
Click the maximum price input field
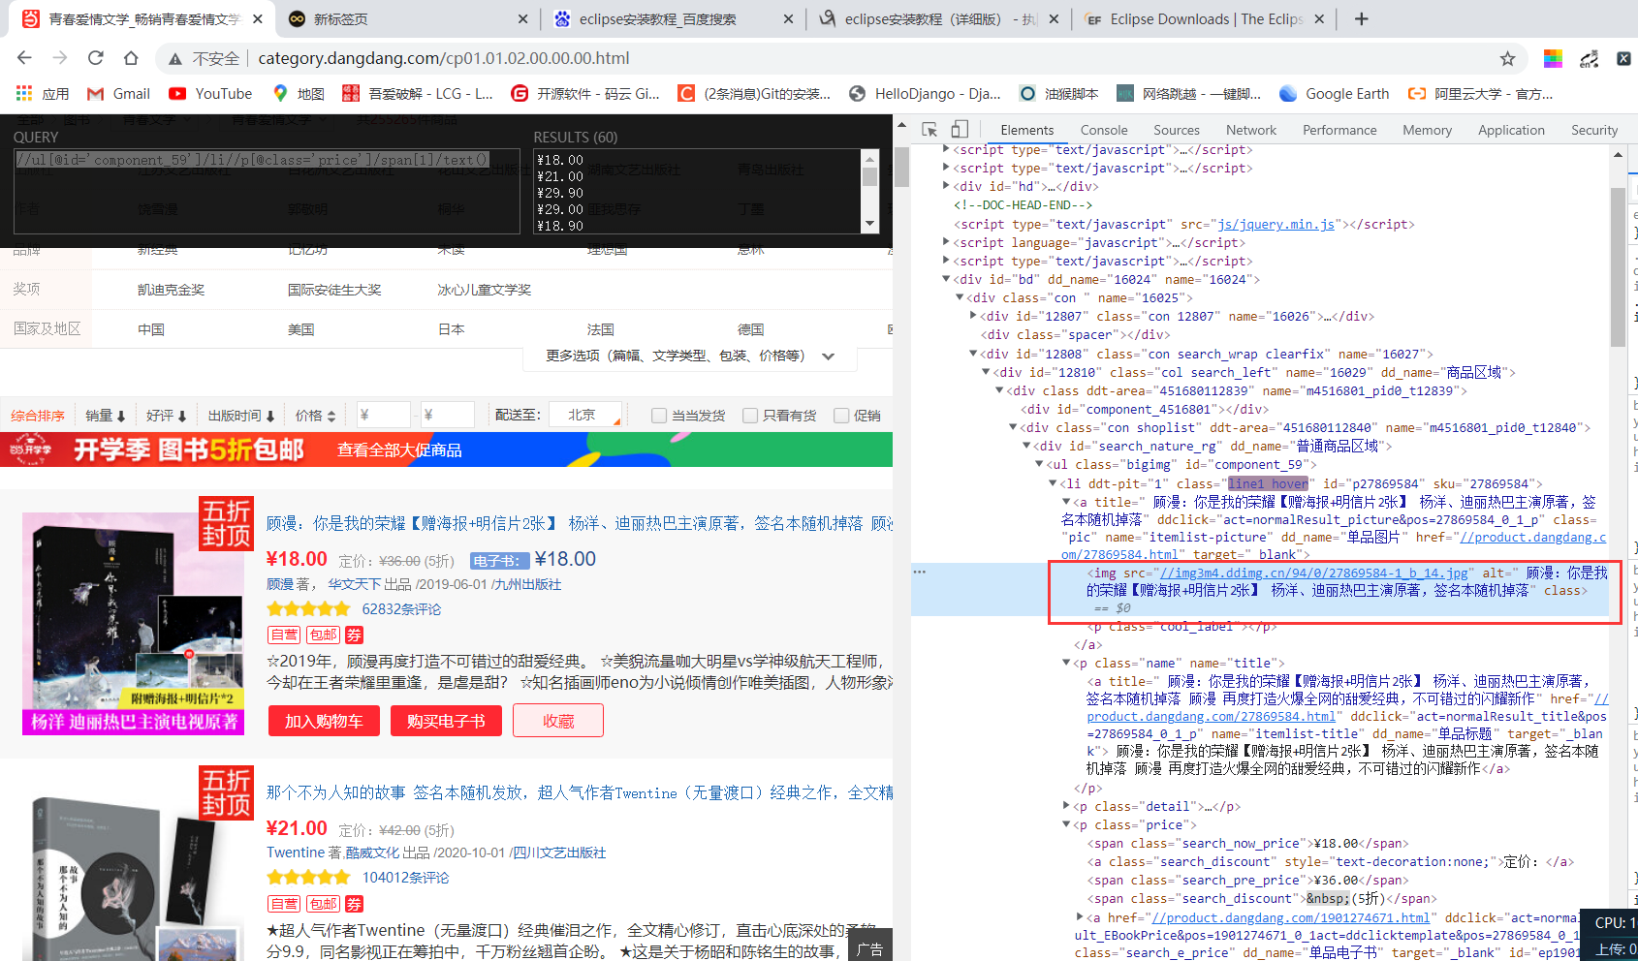(x=447, y=415)
